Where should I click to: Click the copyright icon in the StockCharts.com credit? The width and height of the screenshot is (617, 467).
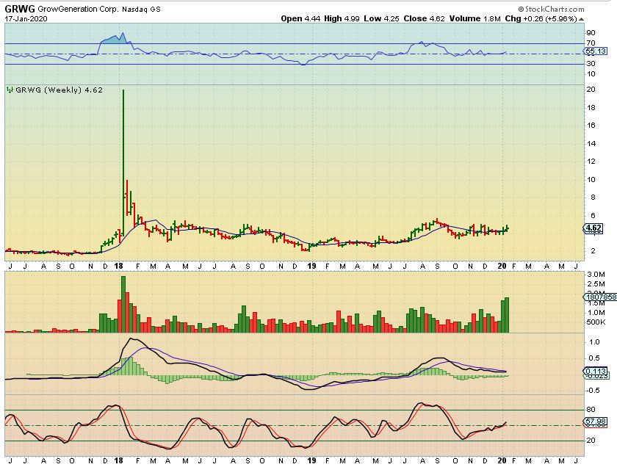pyautogui.click(x=521, y=9)
